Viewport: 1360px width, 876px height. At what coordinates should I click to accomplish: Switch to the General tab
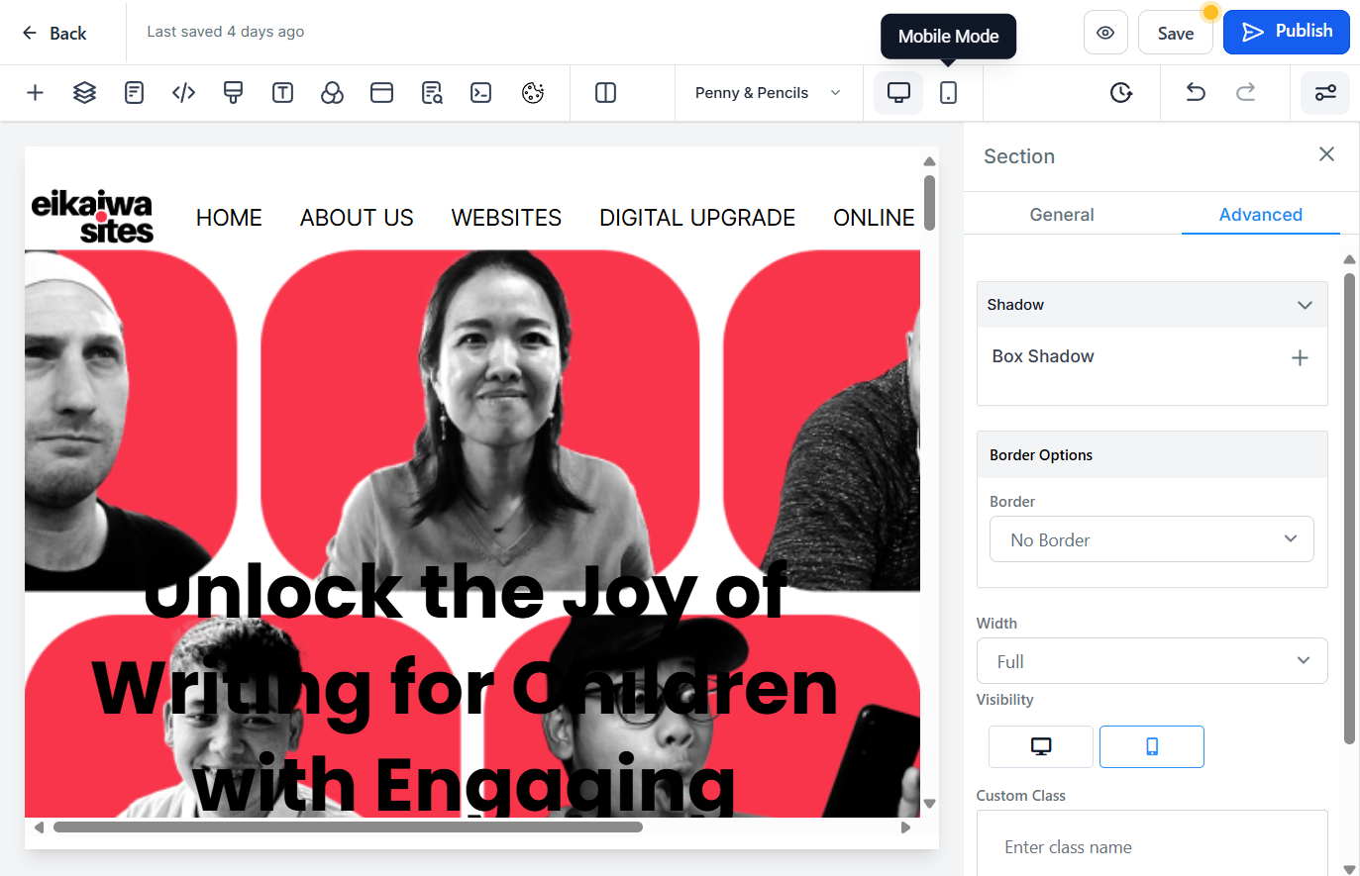click(1062, 215)
